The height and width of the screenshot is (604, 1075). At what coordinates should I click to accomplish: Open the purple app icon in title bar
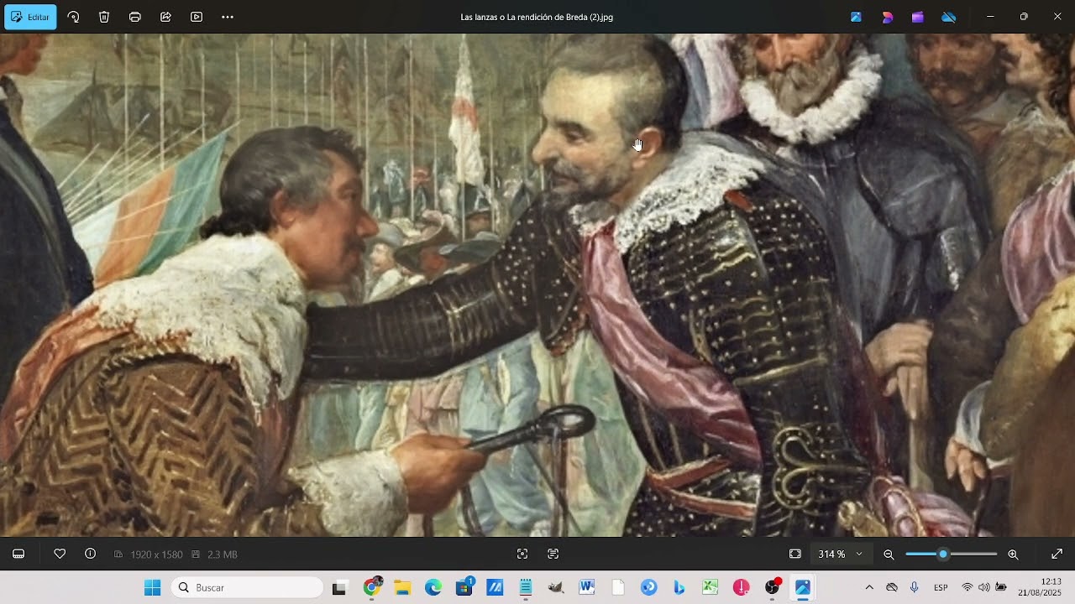pyautogui.click(x=918, y=17)
